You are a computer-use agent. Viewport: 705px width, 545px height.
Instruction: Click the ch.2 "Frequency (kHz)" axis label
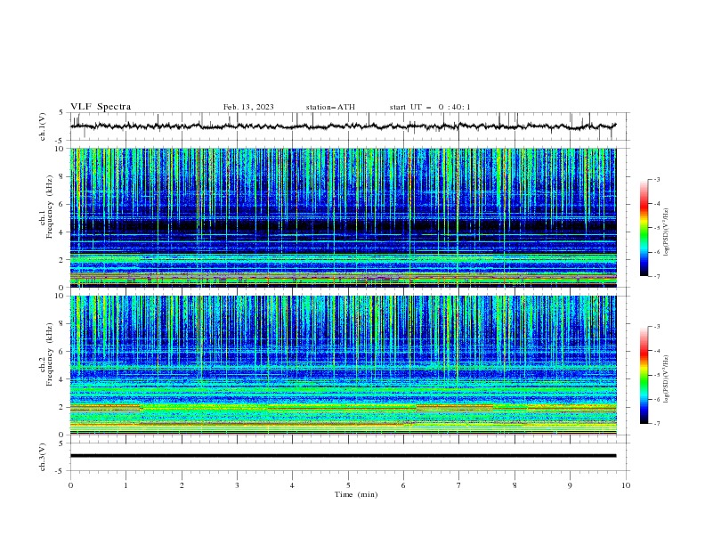(50, 354)
